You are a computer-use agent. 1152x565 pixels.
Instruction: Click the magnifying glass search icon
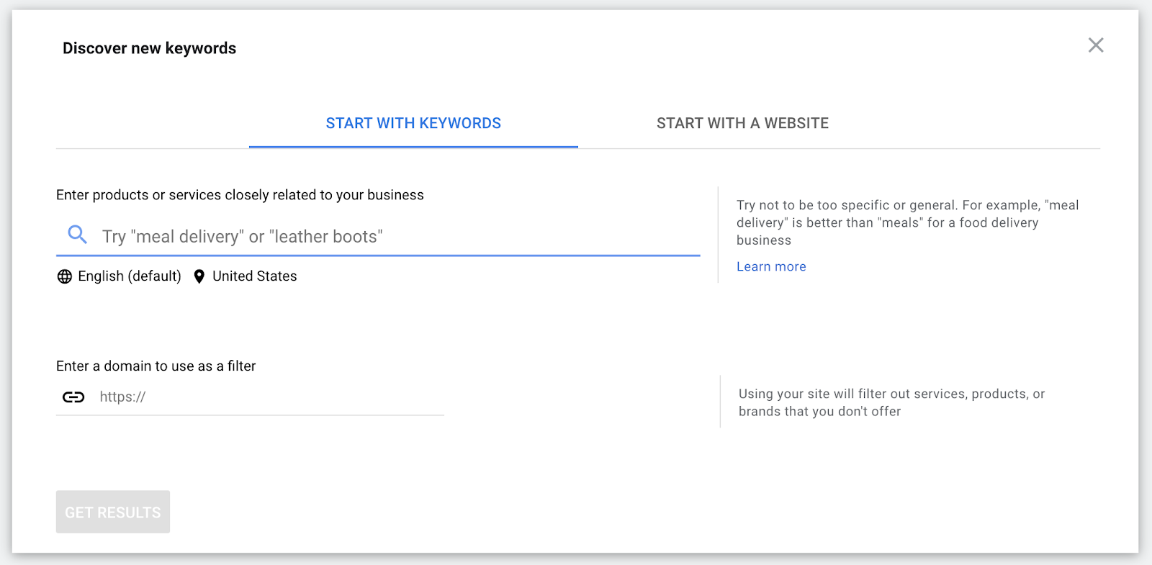[77, 235]
